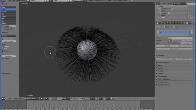Open the Physics properties tab
This screenshot has width=196, height=110.
click(190, 23)
